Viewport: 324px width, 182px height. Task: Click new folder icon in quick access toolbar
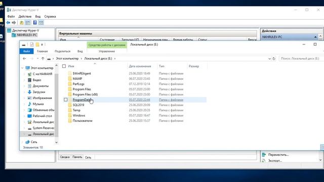[x=37, y=44]
